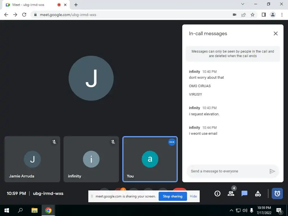Click camera permission icon in address bar

(235, 15)
